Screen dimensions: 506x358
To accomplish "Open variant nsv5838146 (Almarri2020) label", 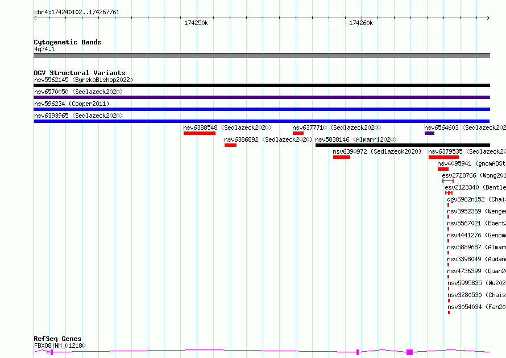I will 356,139.
